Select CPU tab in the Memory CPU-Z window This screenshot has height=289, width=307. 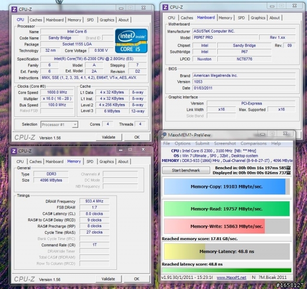pyautogui.click(x=20, y=162)
